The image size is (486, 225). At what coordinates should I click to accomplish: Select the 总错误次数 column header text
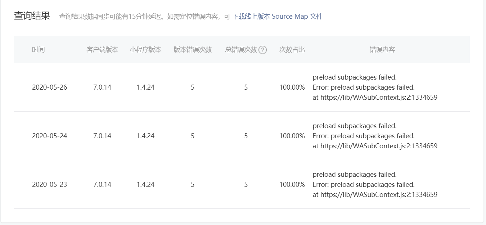coord(241,50)
